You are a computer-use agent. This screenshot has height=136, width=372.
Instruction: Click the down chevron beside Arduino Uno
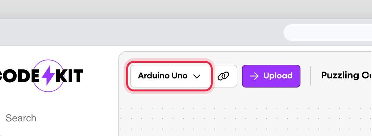click(196, 76)
